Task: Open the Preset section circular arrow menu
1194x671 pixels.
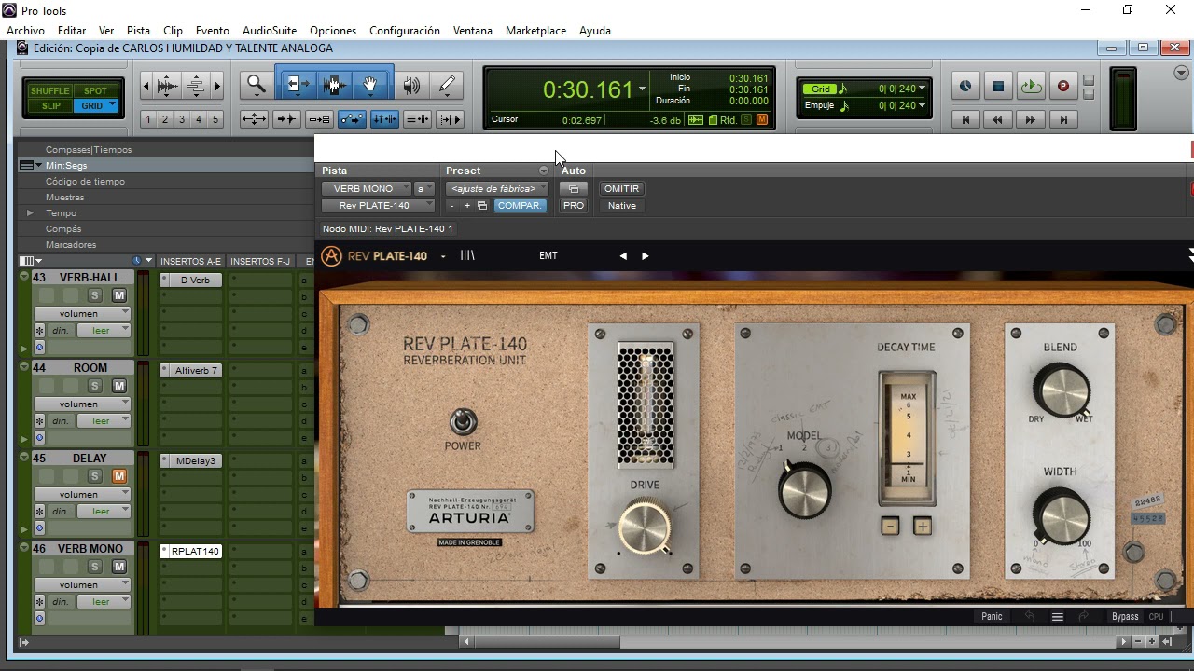Action: click(544, 171)
